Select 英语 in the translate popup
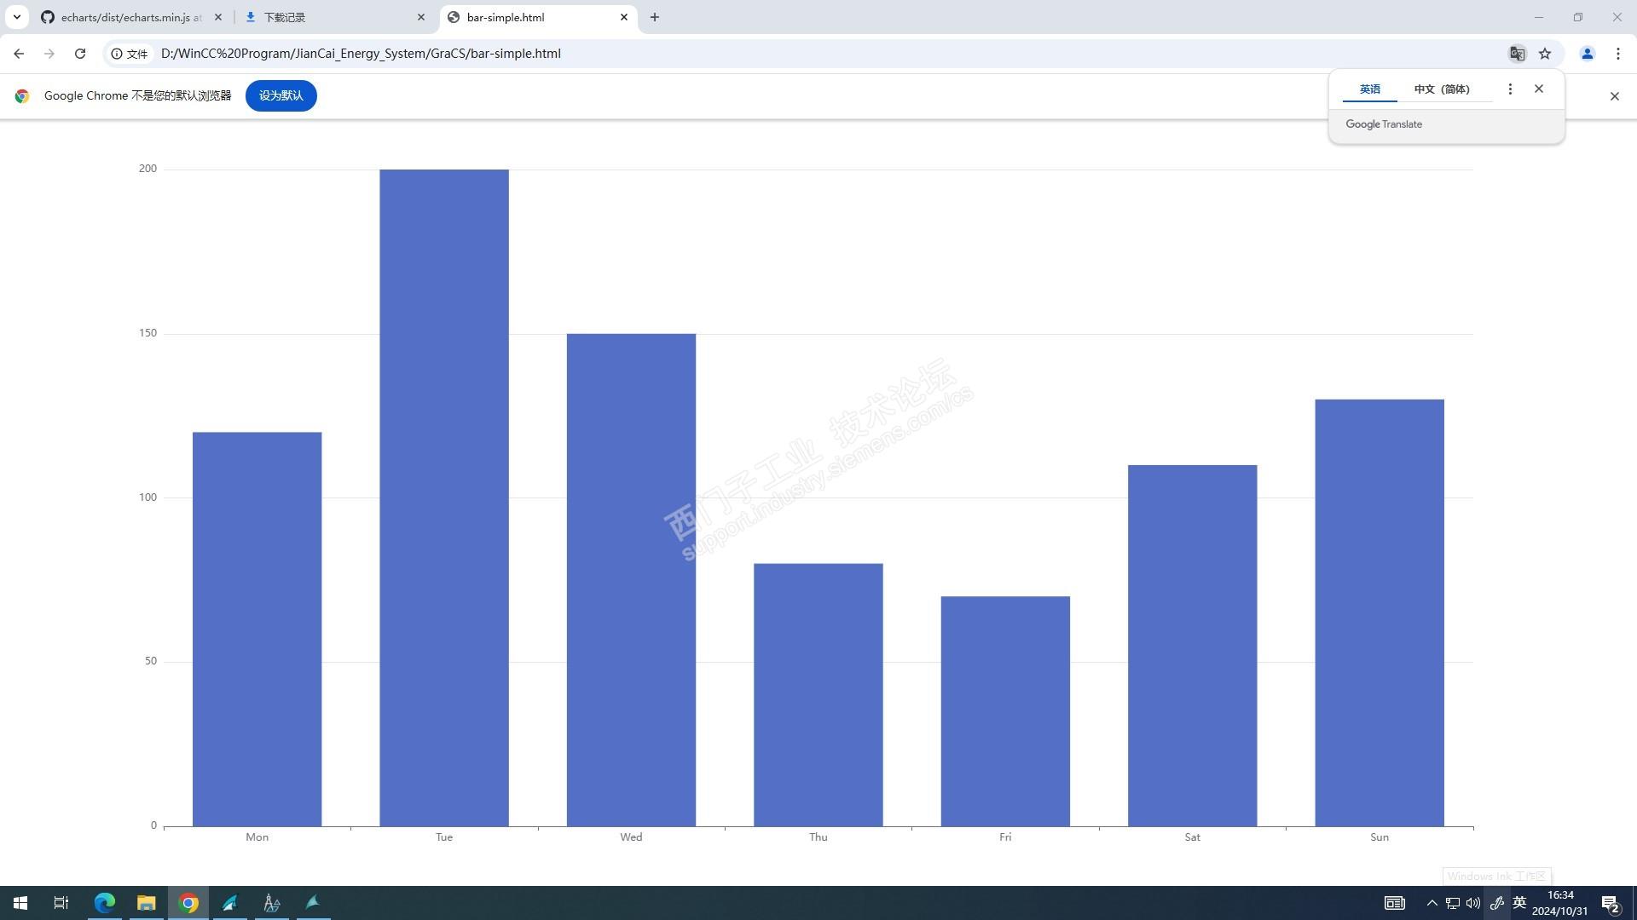This screenshot has width=1637, height=920. pos(1369,89)
